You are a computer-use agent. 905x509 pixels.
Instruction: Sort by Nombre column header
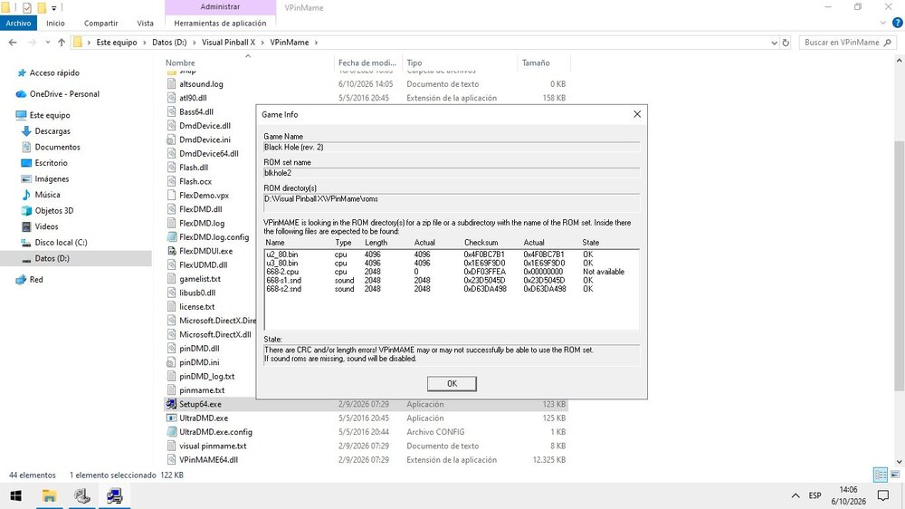click(180, 62)
